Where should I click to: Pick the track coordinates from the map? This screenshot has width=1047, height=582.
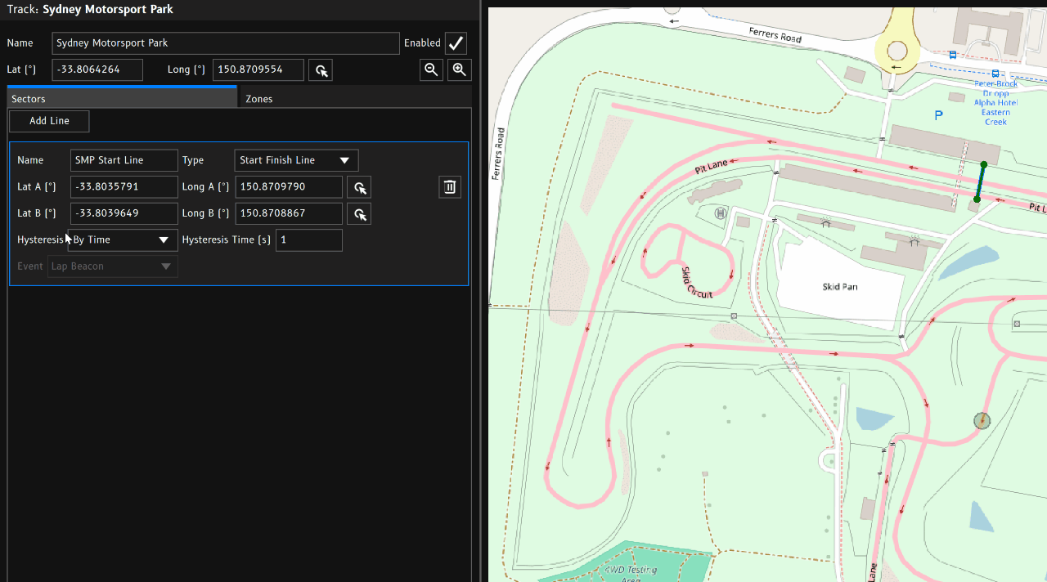[x=321, y=70]
